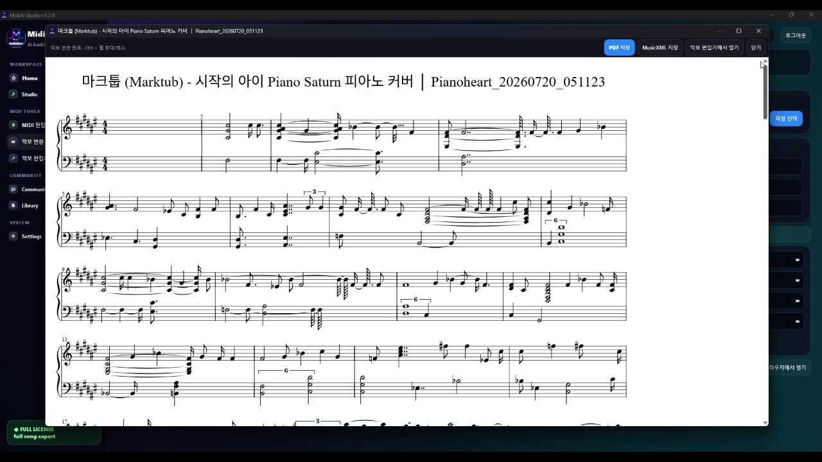Click the 악보 편집기에서 열기 button
This screenshot has width=822, height=462.
[714, 47]
